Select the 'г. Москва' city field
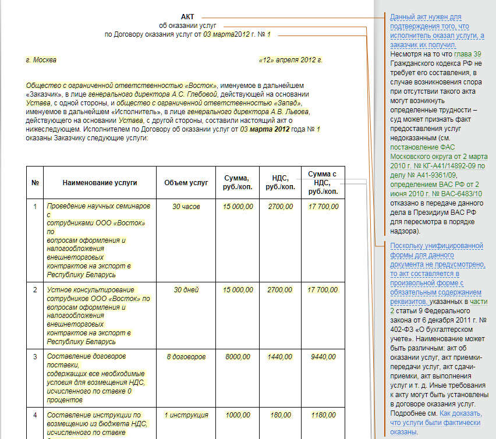Image resolution: width=496 pixels, height=439 pixels. click(41, 60)
